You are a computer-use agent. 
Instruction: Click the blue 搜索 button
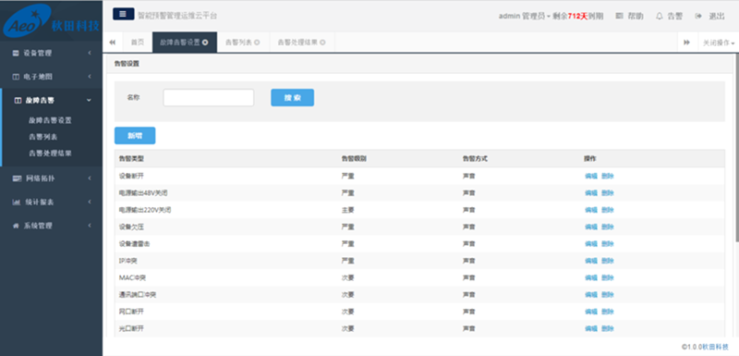pyautogui.click(x=292, y=98)
